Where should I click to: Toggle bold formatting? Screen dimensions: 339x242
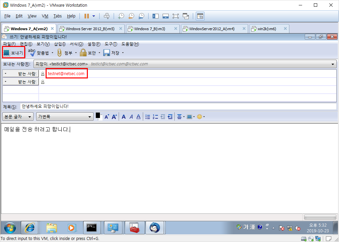[x=124, y=117]
